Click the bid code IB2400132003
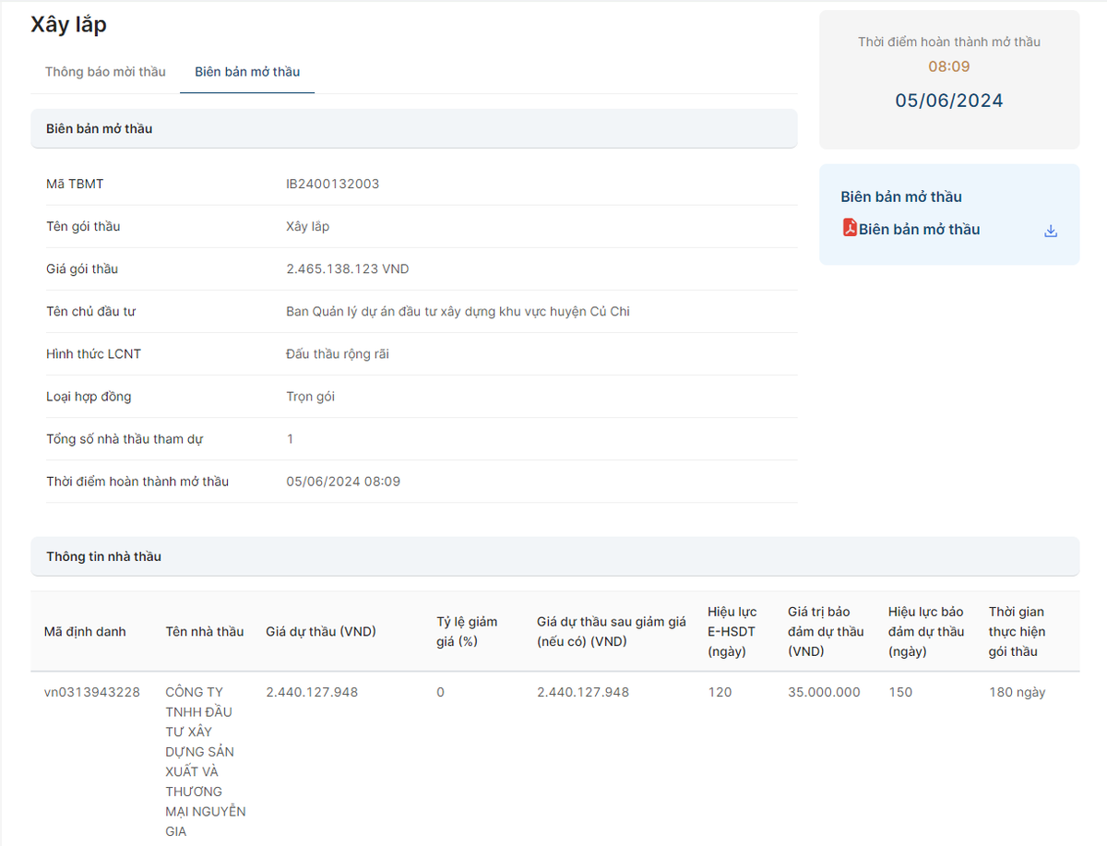 tap(332, 184)
